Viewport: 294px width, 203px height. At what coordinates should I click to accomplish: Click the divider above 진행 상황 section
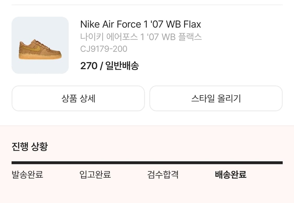point(147,125)
